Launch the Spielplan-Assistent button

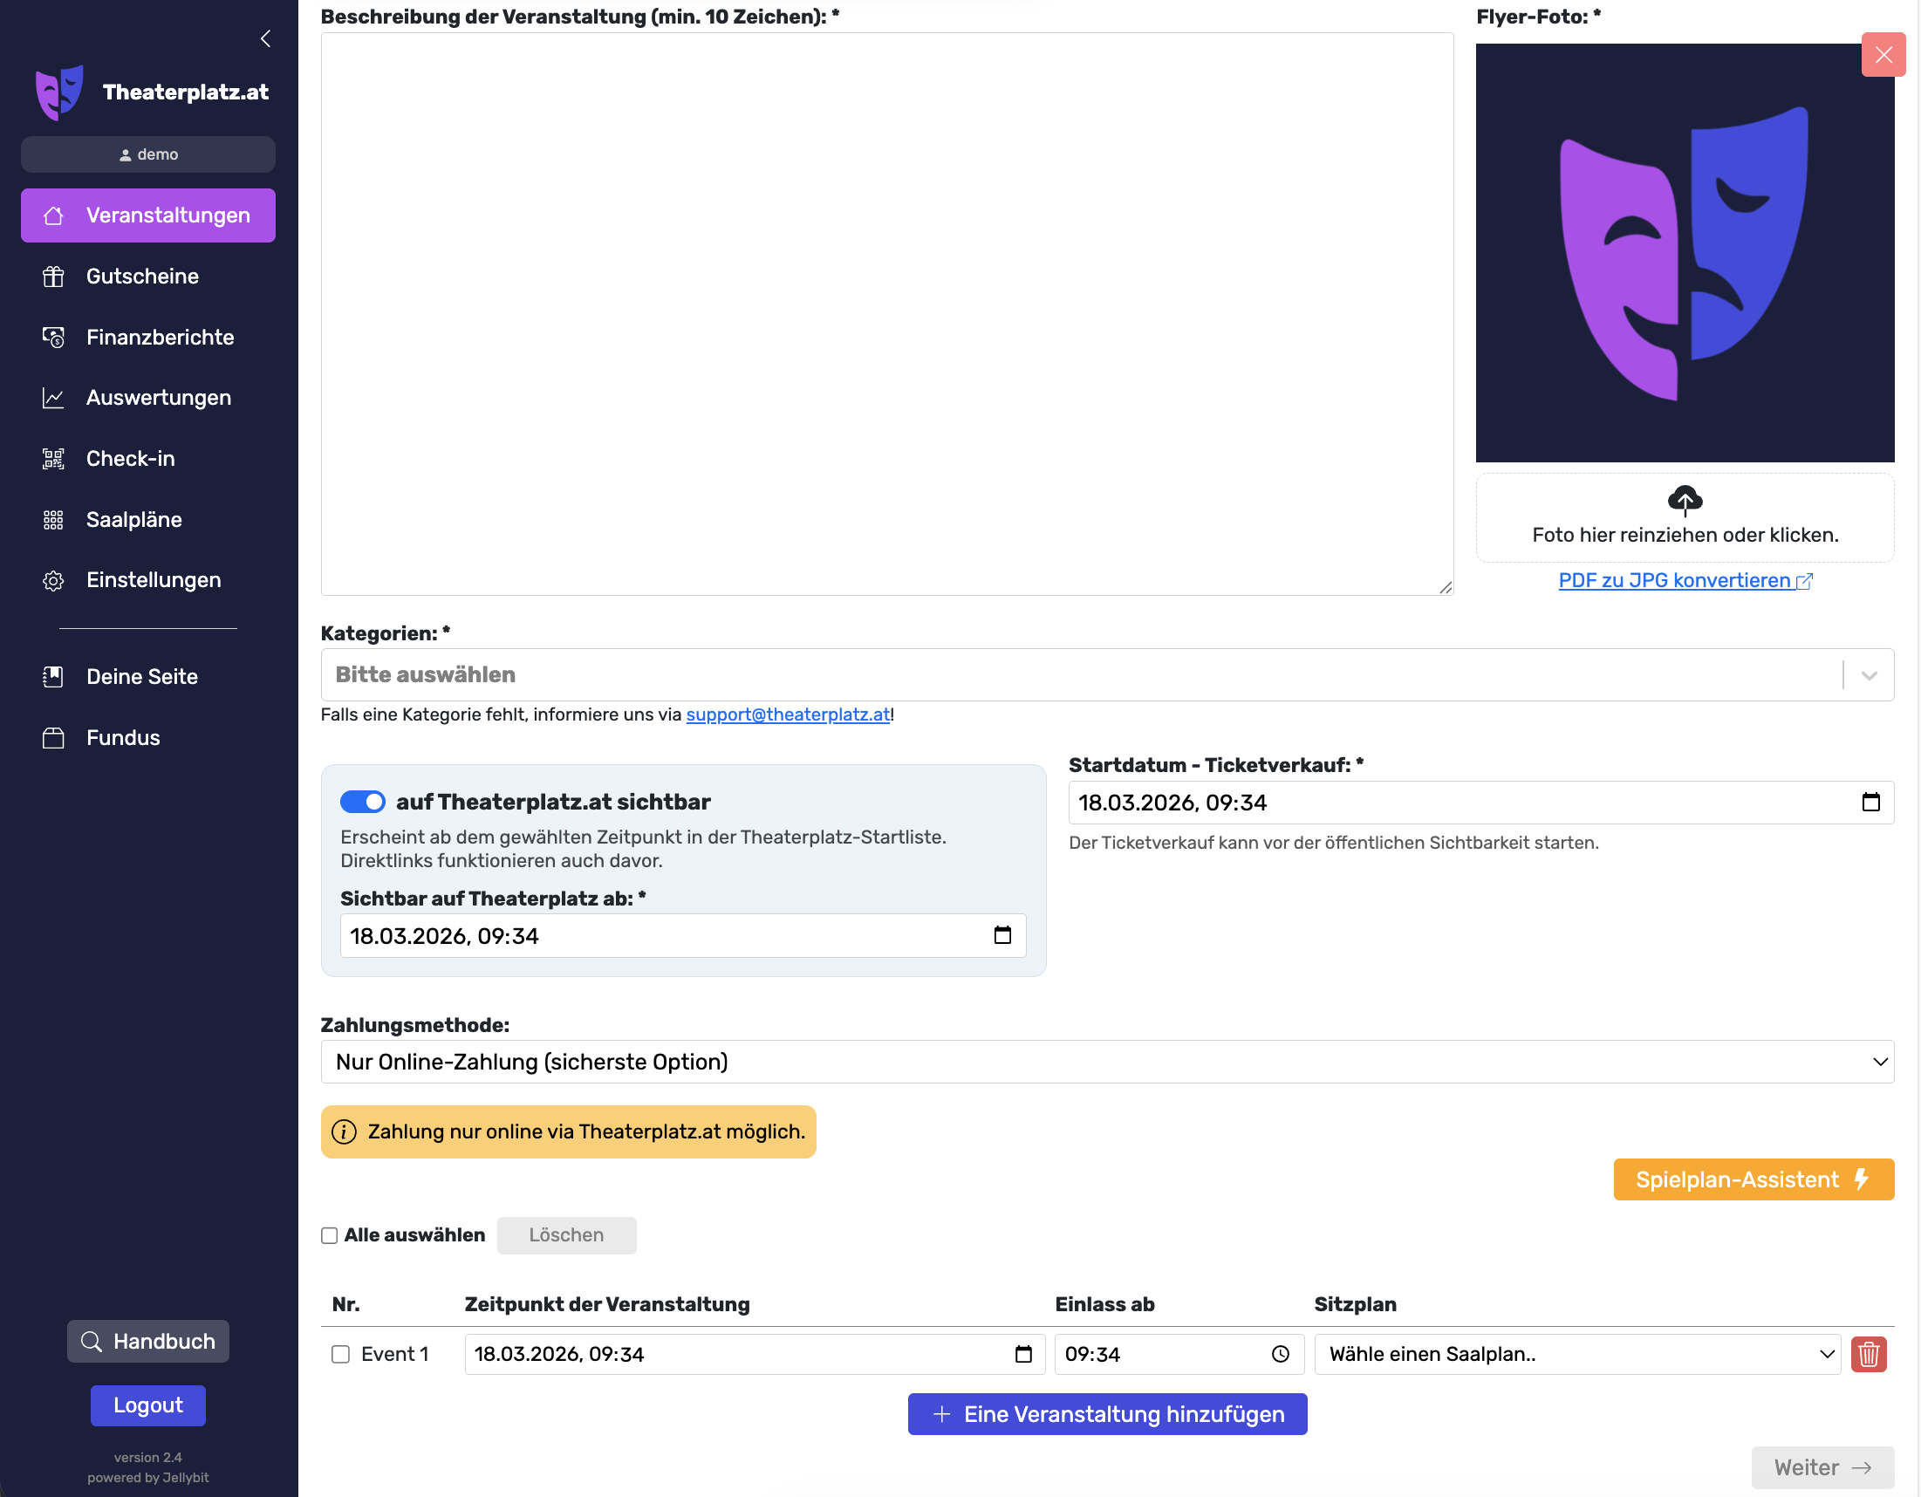pyautogui.click(x=1752, y=1179)
